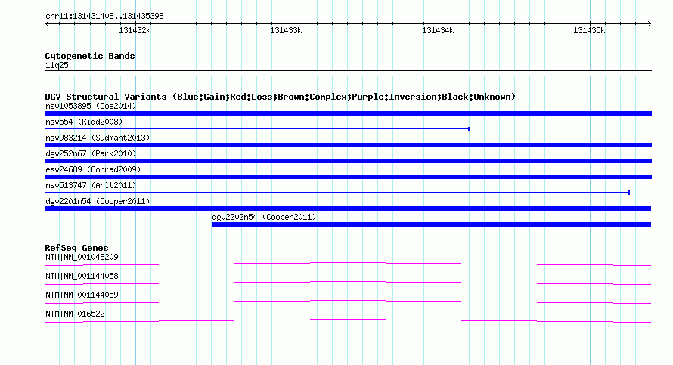The height and width of the screenshot is (365, 673).
Task: Open the nsv983214 (Sudmant2013) variant label
Action: pyautogui.click(x=98, y=138)
